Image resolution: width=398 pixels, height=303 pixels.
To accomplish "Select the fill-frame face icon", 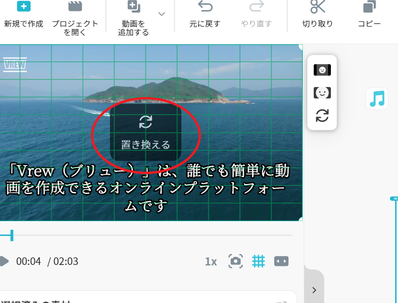I will click(322, 93).
